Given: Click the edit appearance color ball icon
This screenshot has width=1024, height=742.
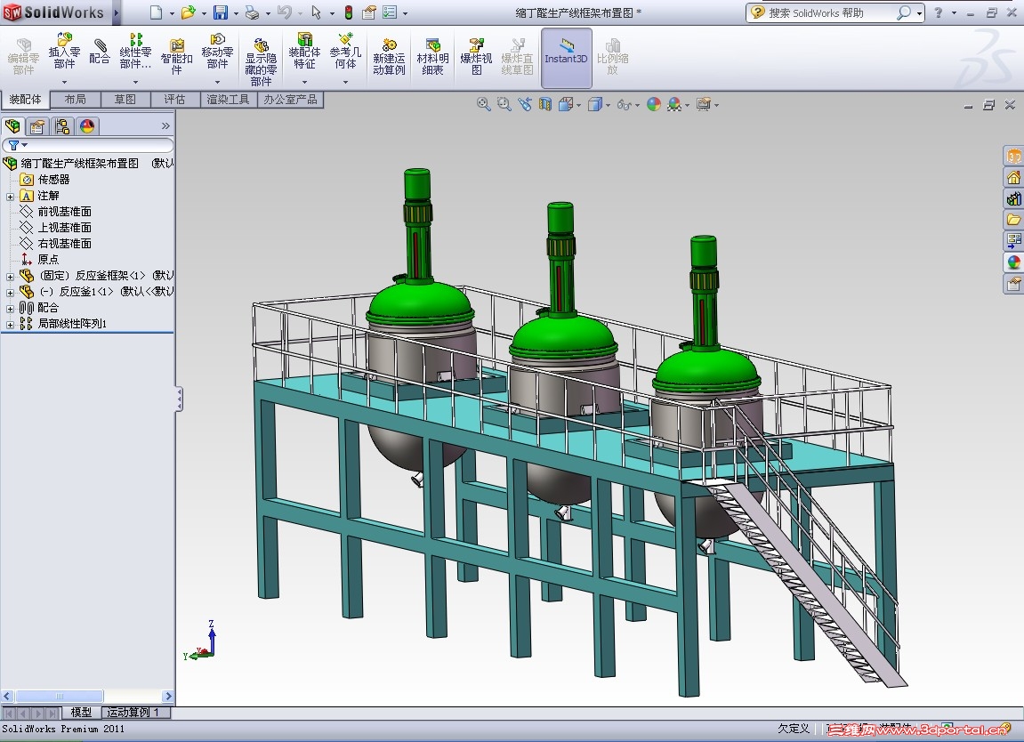Looking at the screenshot, I should point(654,104).
